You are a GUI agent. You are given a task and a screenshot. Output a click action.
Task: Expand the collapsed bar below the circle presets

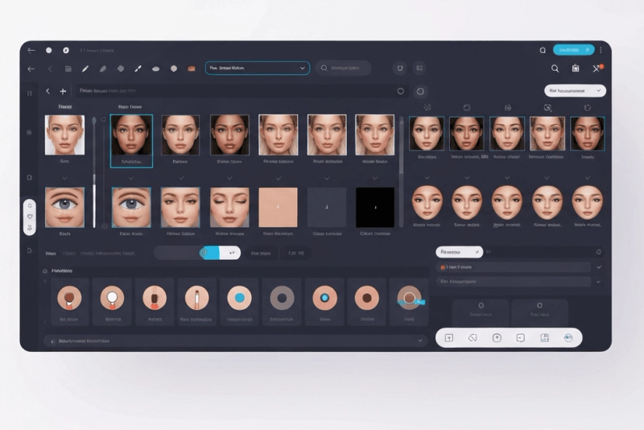tap(235, 341)
